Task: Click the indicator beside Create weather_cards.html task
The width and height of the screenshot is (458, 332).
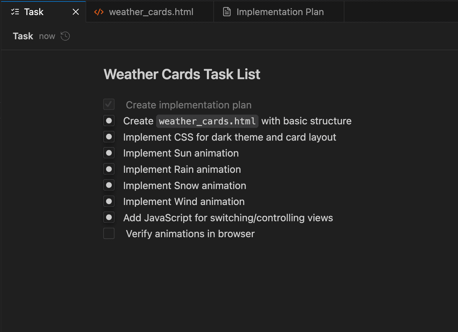Action: click(109, 121)
